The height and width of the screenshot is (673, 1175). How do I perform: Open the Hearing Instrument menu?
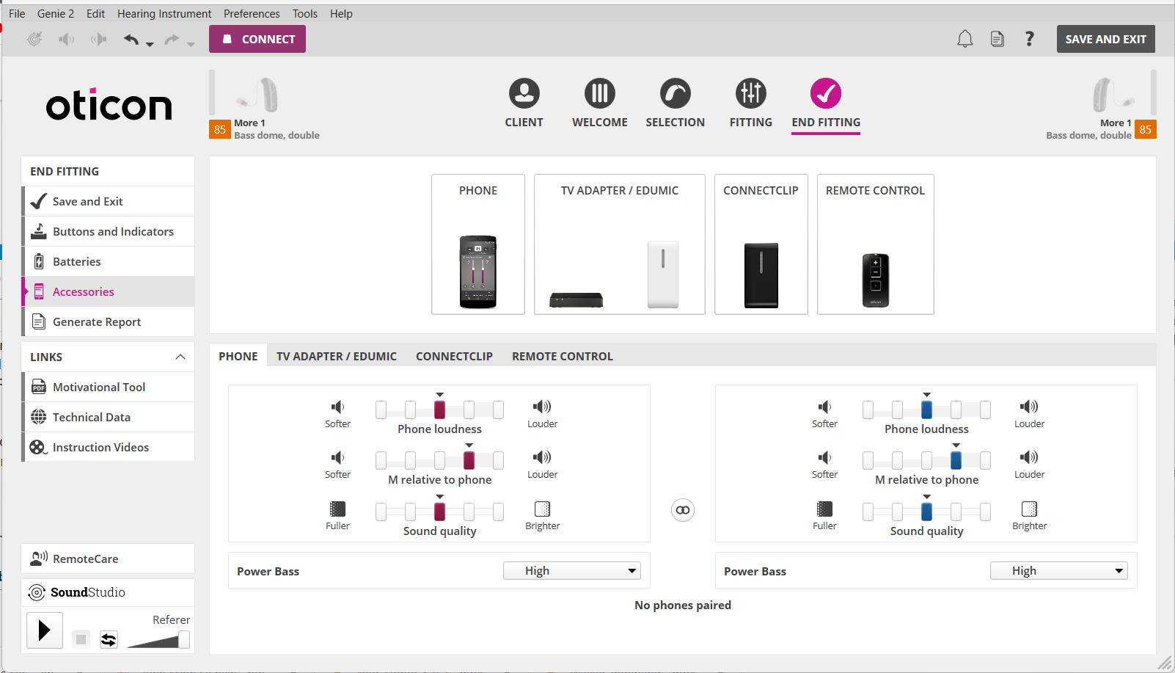(x=164, y=13)
